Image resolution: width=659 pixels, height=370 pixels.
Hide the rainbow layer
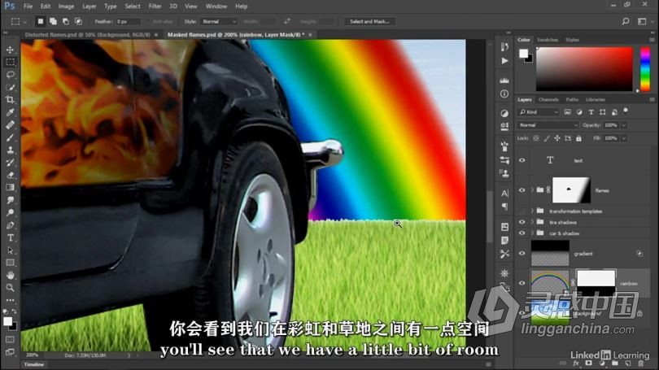522,283
